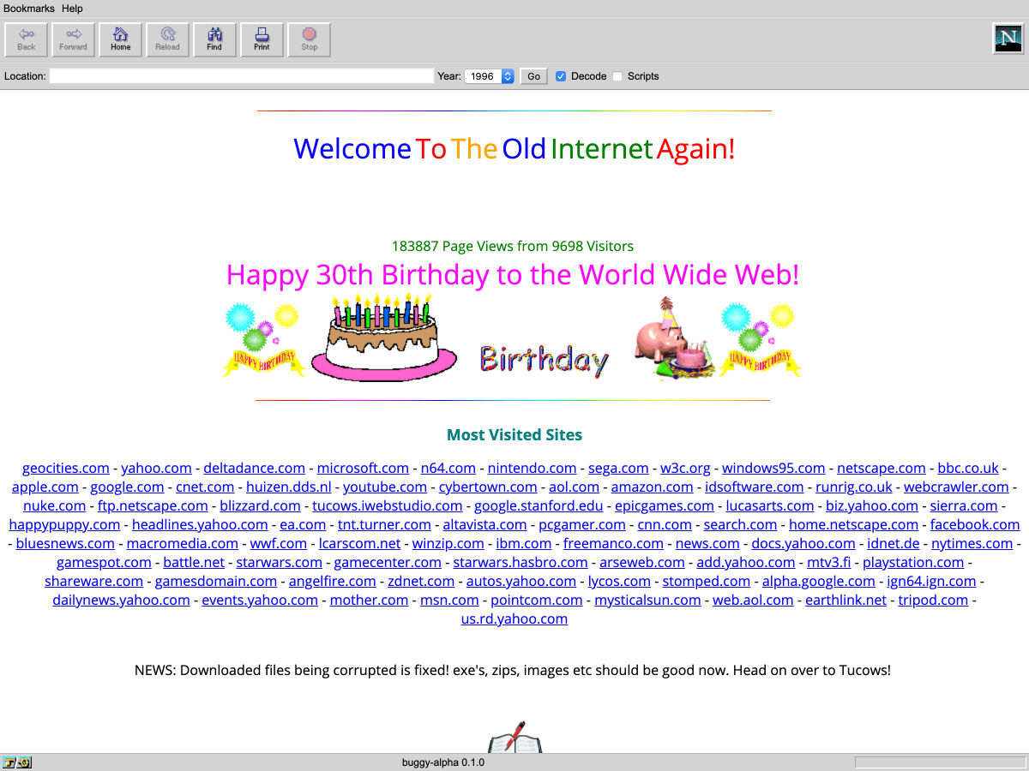
Task: Open the Year 1996 dropdown
Action: 489,76
